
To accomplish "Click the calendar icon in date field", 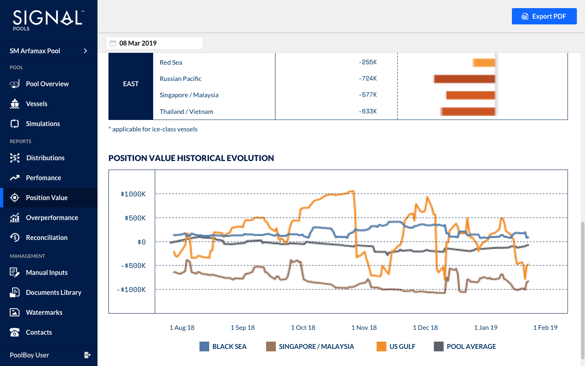I will pos(113,43).
